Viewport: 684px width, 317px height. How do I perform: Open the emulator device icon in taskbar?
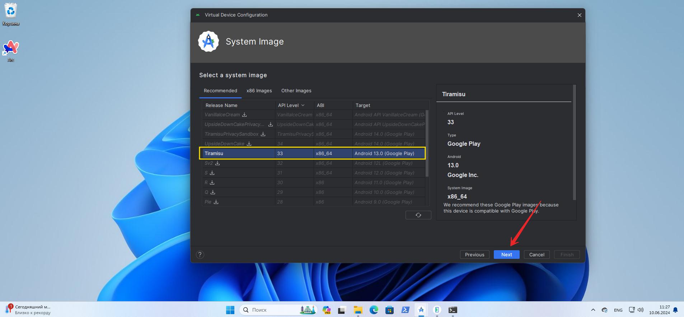[437, 310]
